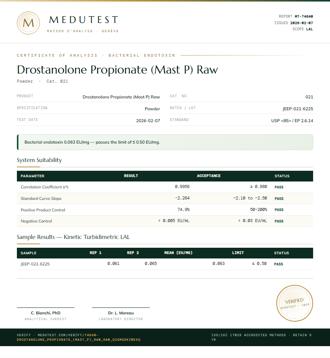Select CAT. NO. value 021
The width and height of the screenshot is (330, 358).
point(309,97)
